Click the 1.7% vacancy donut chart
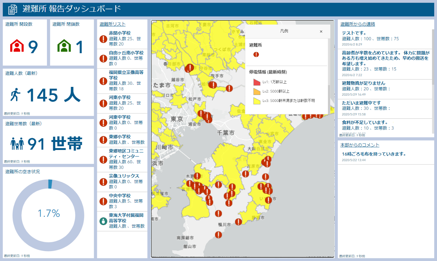This screenshot has width=437, height=261. (x=48, y=213)
